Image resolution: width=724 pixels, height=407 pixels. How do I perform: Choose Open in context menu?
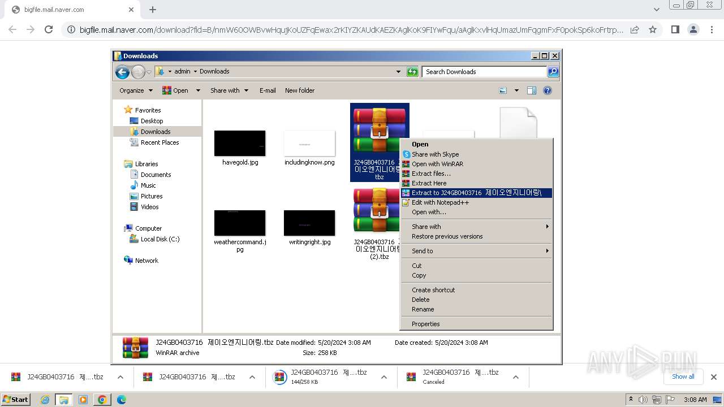pyautogui.click(x=476, y=144)
